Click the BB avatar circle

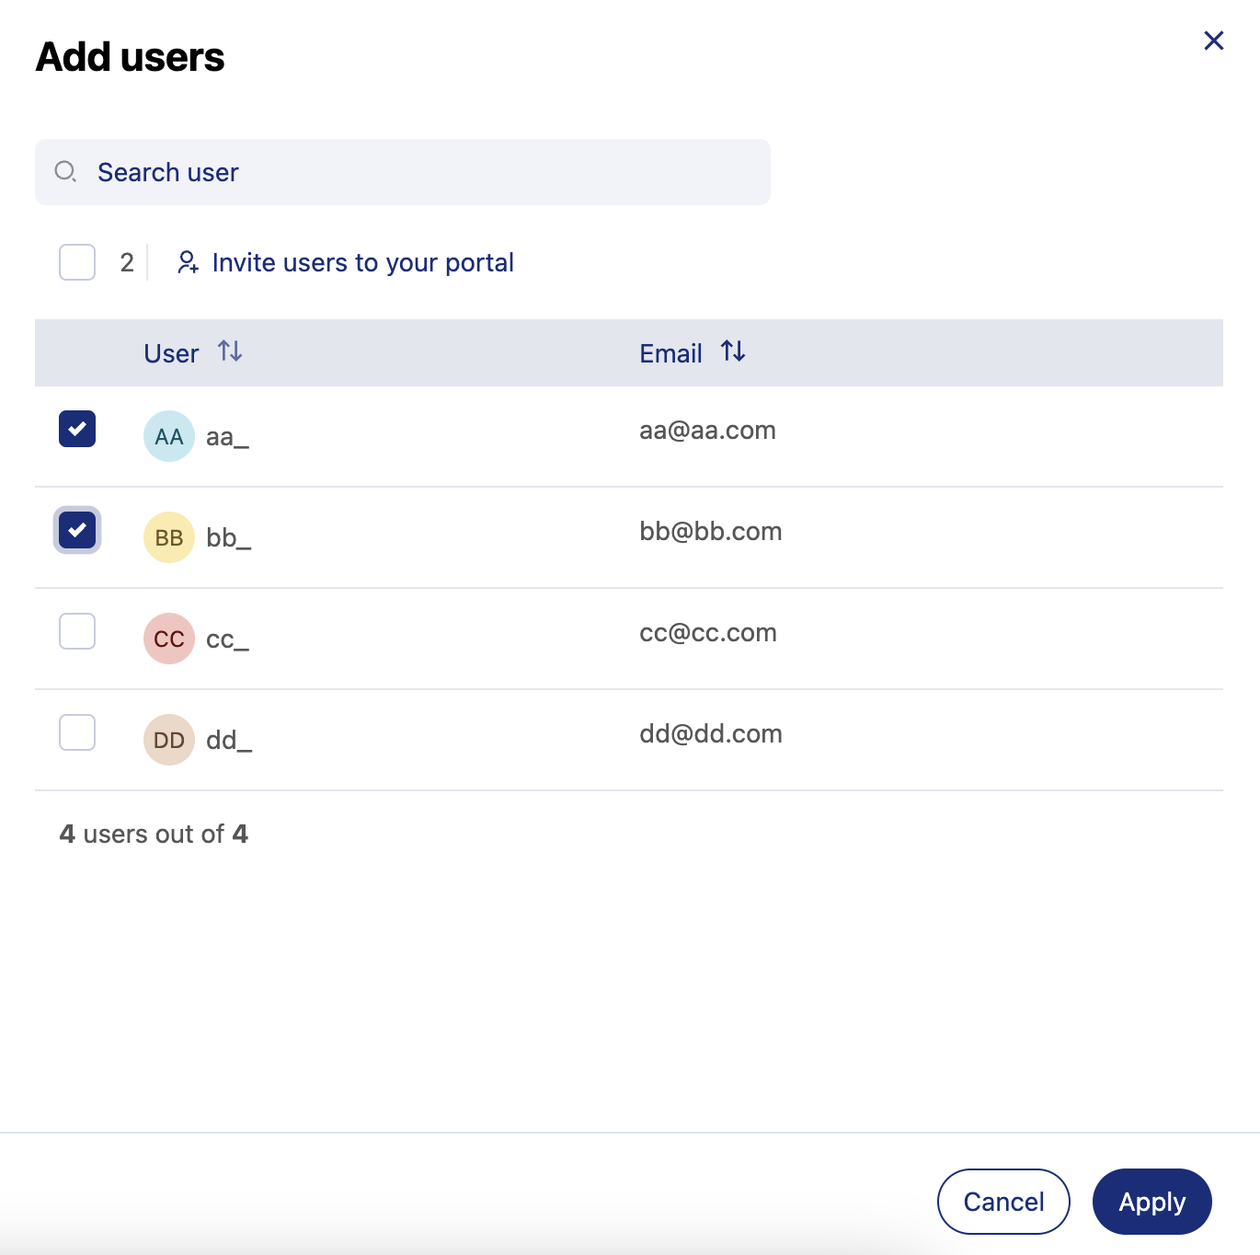tap(169, 537)
